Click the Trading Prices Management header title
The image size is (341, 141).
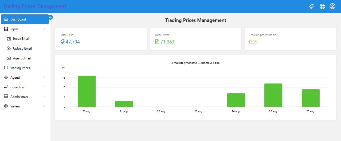click(35, 6)
